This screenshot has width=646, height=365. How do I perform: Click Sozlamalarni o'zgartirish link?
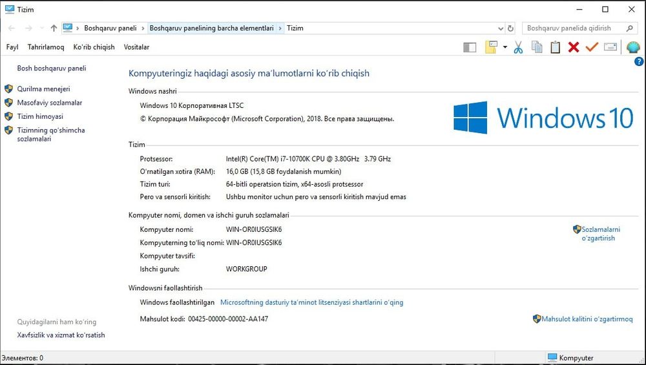pos(600,234)
